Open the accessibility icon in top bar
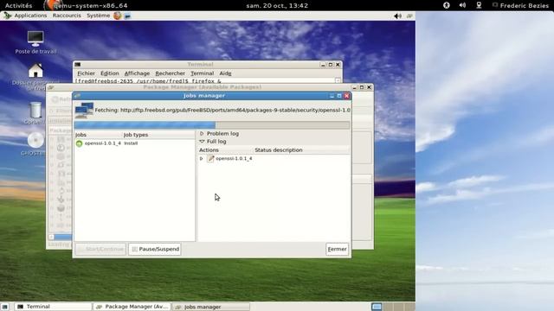Image resolution: width=554 pixels, height=311 pixels. [447, 5]
